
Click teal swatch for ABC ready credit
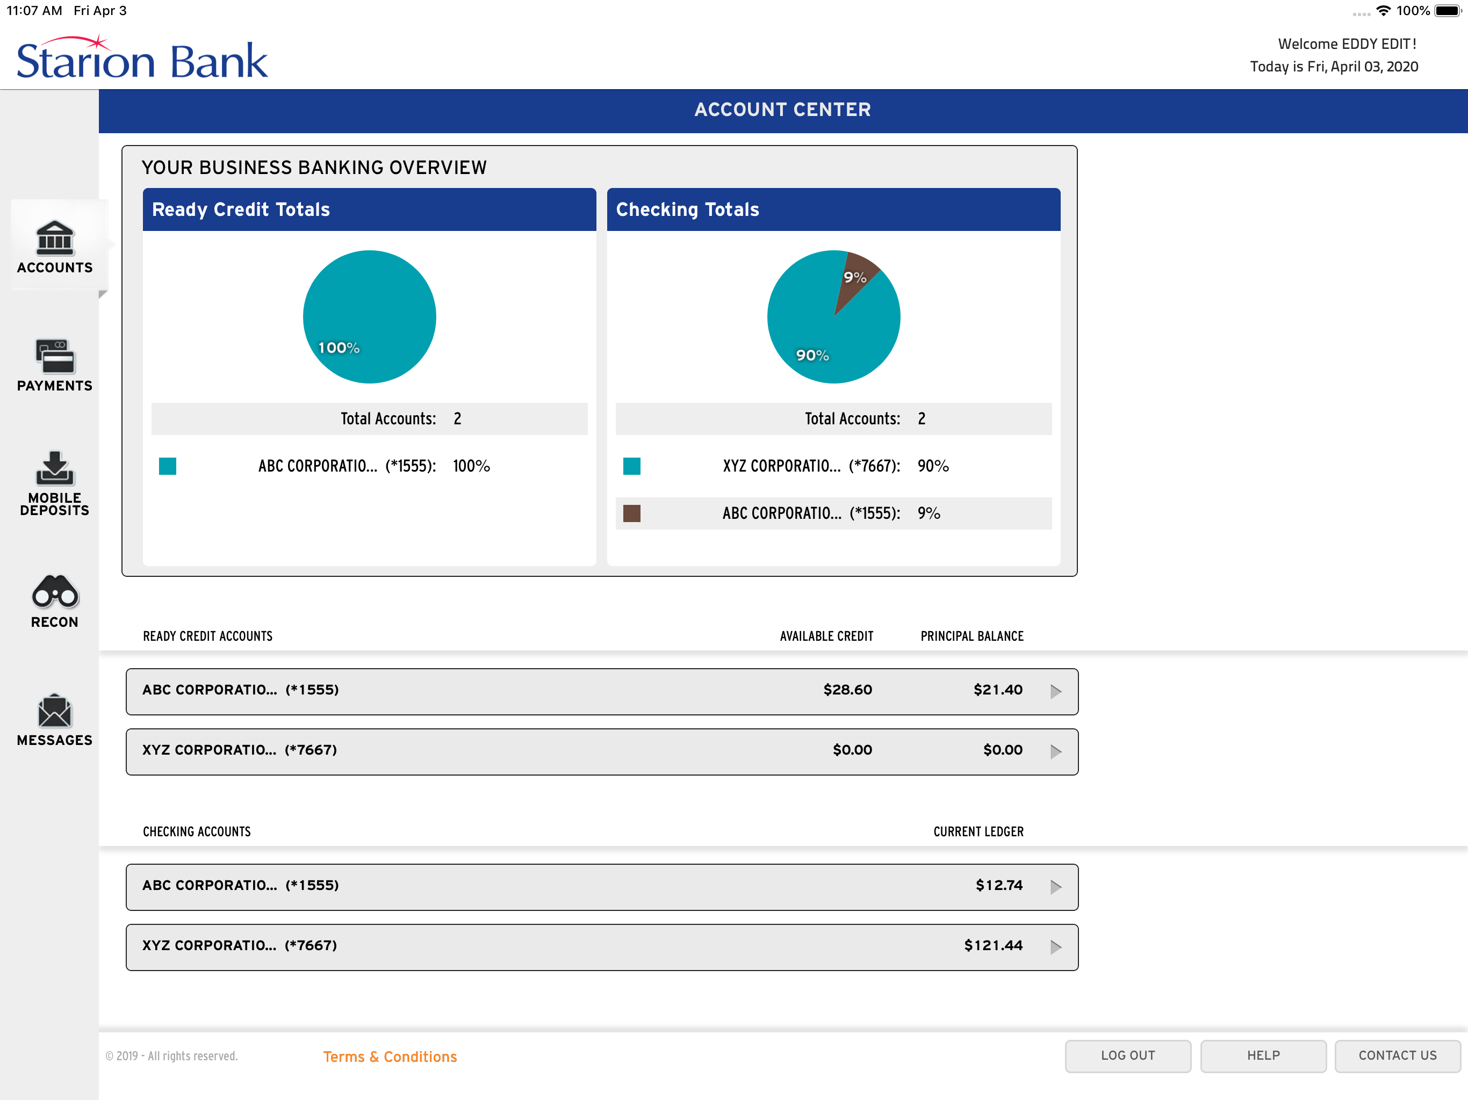[x=168, y=466]
